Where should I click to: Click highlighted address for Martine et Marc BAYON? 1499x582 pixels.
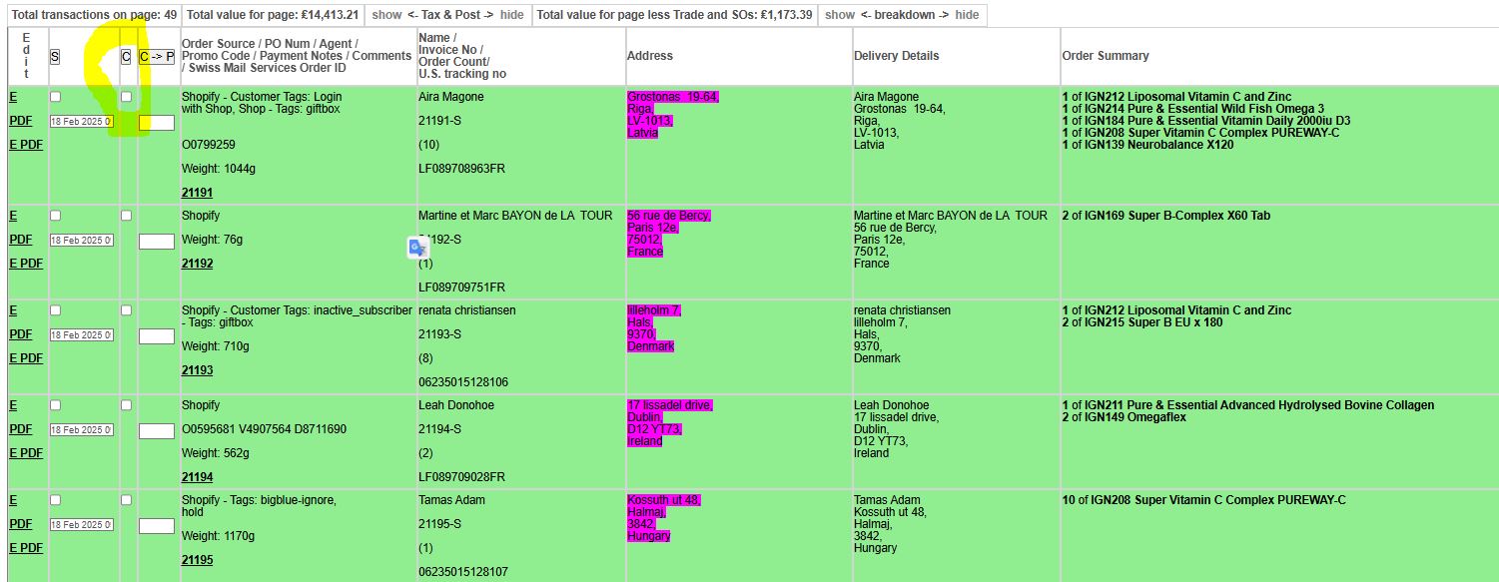pyautogui.click(x=667, y=234)
